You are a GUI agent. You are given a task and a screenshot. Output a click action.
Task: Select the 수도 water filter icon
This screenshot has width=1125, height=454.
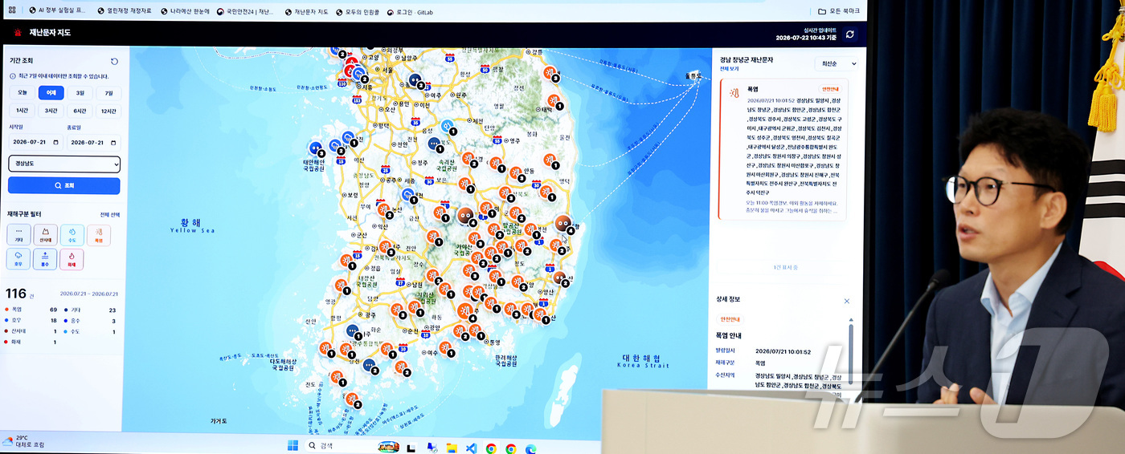[72, 235]
